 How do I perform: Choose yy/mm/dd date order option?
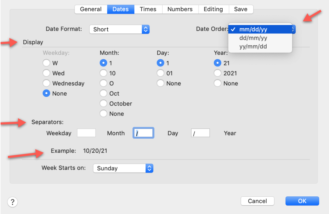[x=253, y=47]
